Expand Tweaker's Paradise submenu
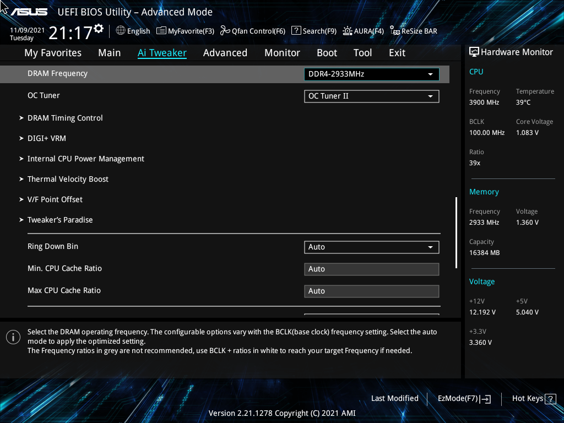564x423 pixels. pyautogui.click(x=60, y=220)
